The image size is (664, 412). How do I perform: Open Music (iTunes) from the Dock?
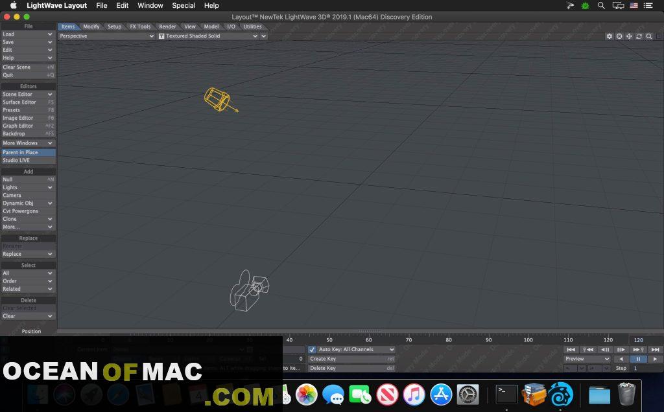[x=414, y=395]
